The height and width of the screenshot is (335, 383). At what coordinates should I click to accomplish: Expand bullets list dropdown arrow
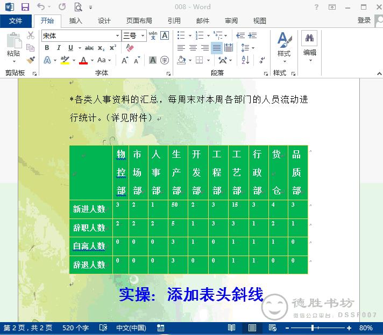(x=190, y=36)
